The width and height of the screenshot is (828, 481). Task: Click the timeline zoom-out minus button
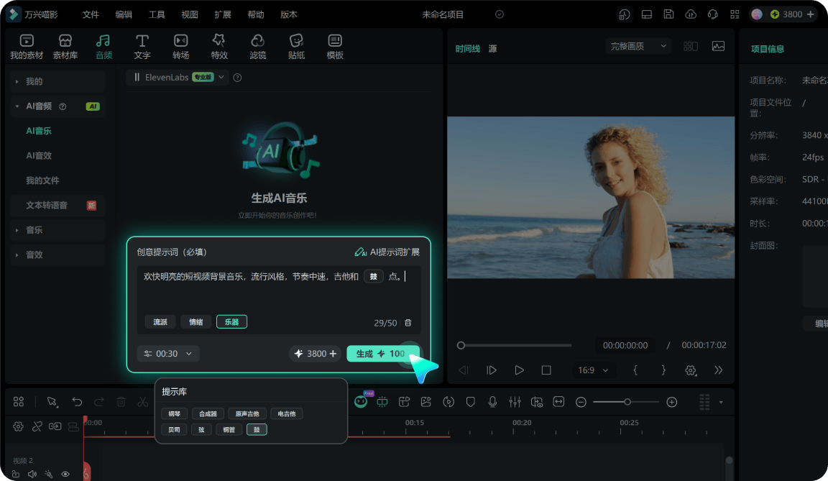581,403
